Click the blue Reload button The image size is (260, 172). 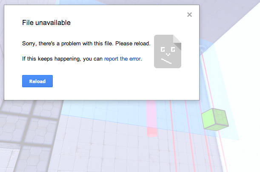(37, 81)
